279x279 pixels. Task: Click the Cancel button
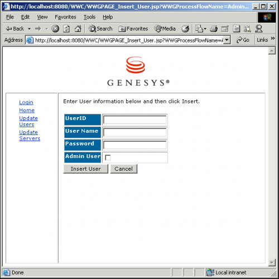click(x=124, y=169)
